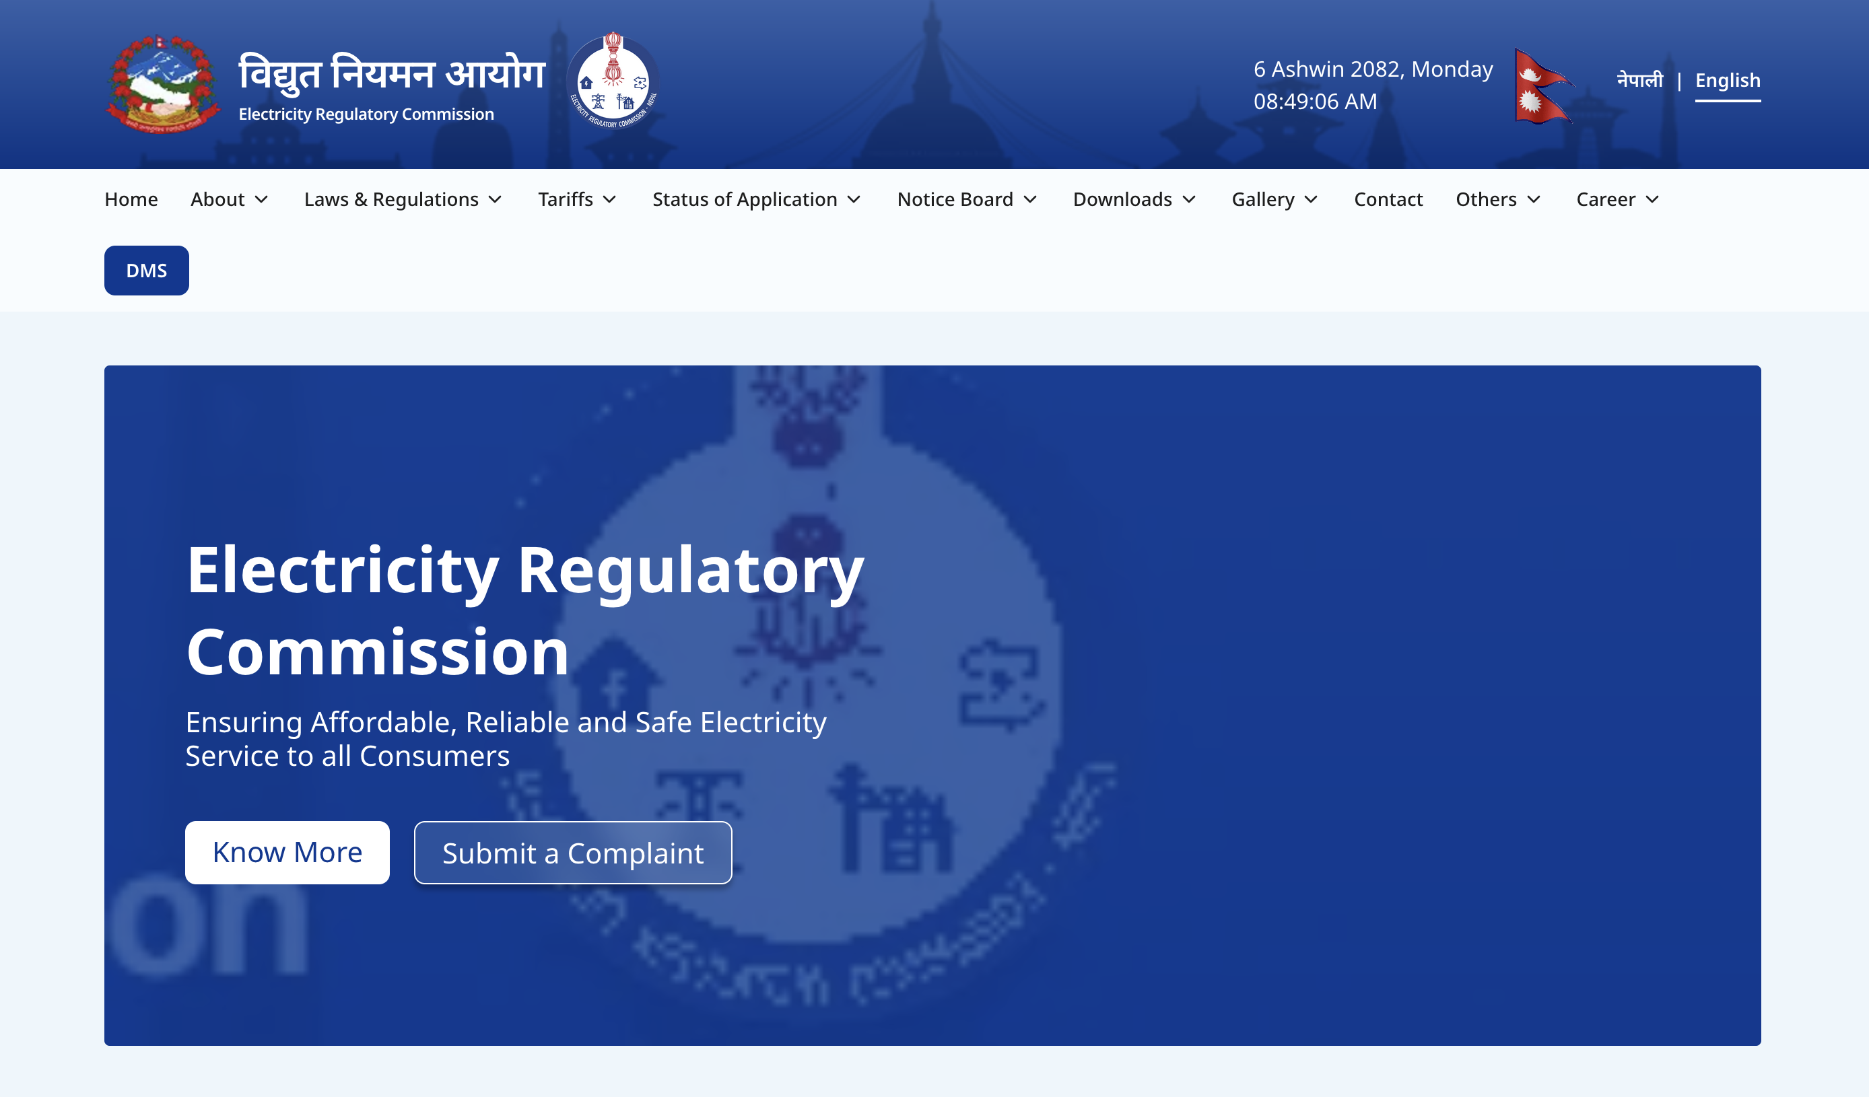Switch site language to नेपाली
The height and width of the screenshot is (1097, 1869).
(x=1639, y=80)
